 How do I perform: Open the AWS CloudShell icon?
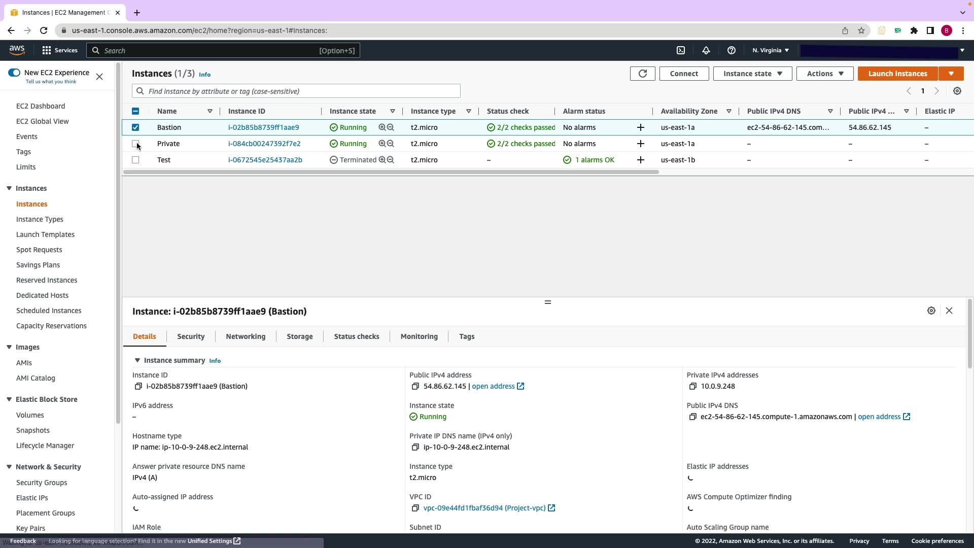[681, 50]
